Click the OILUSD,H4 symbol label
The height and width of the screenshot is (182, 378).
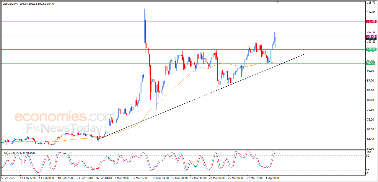10,4
